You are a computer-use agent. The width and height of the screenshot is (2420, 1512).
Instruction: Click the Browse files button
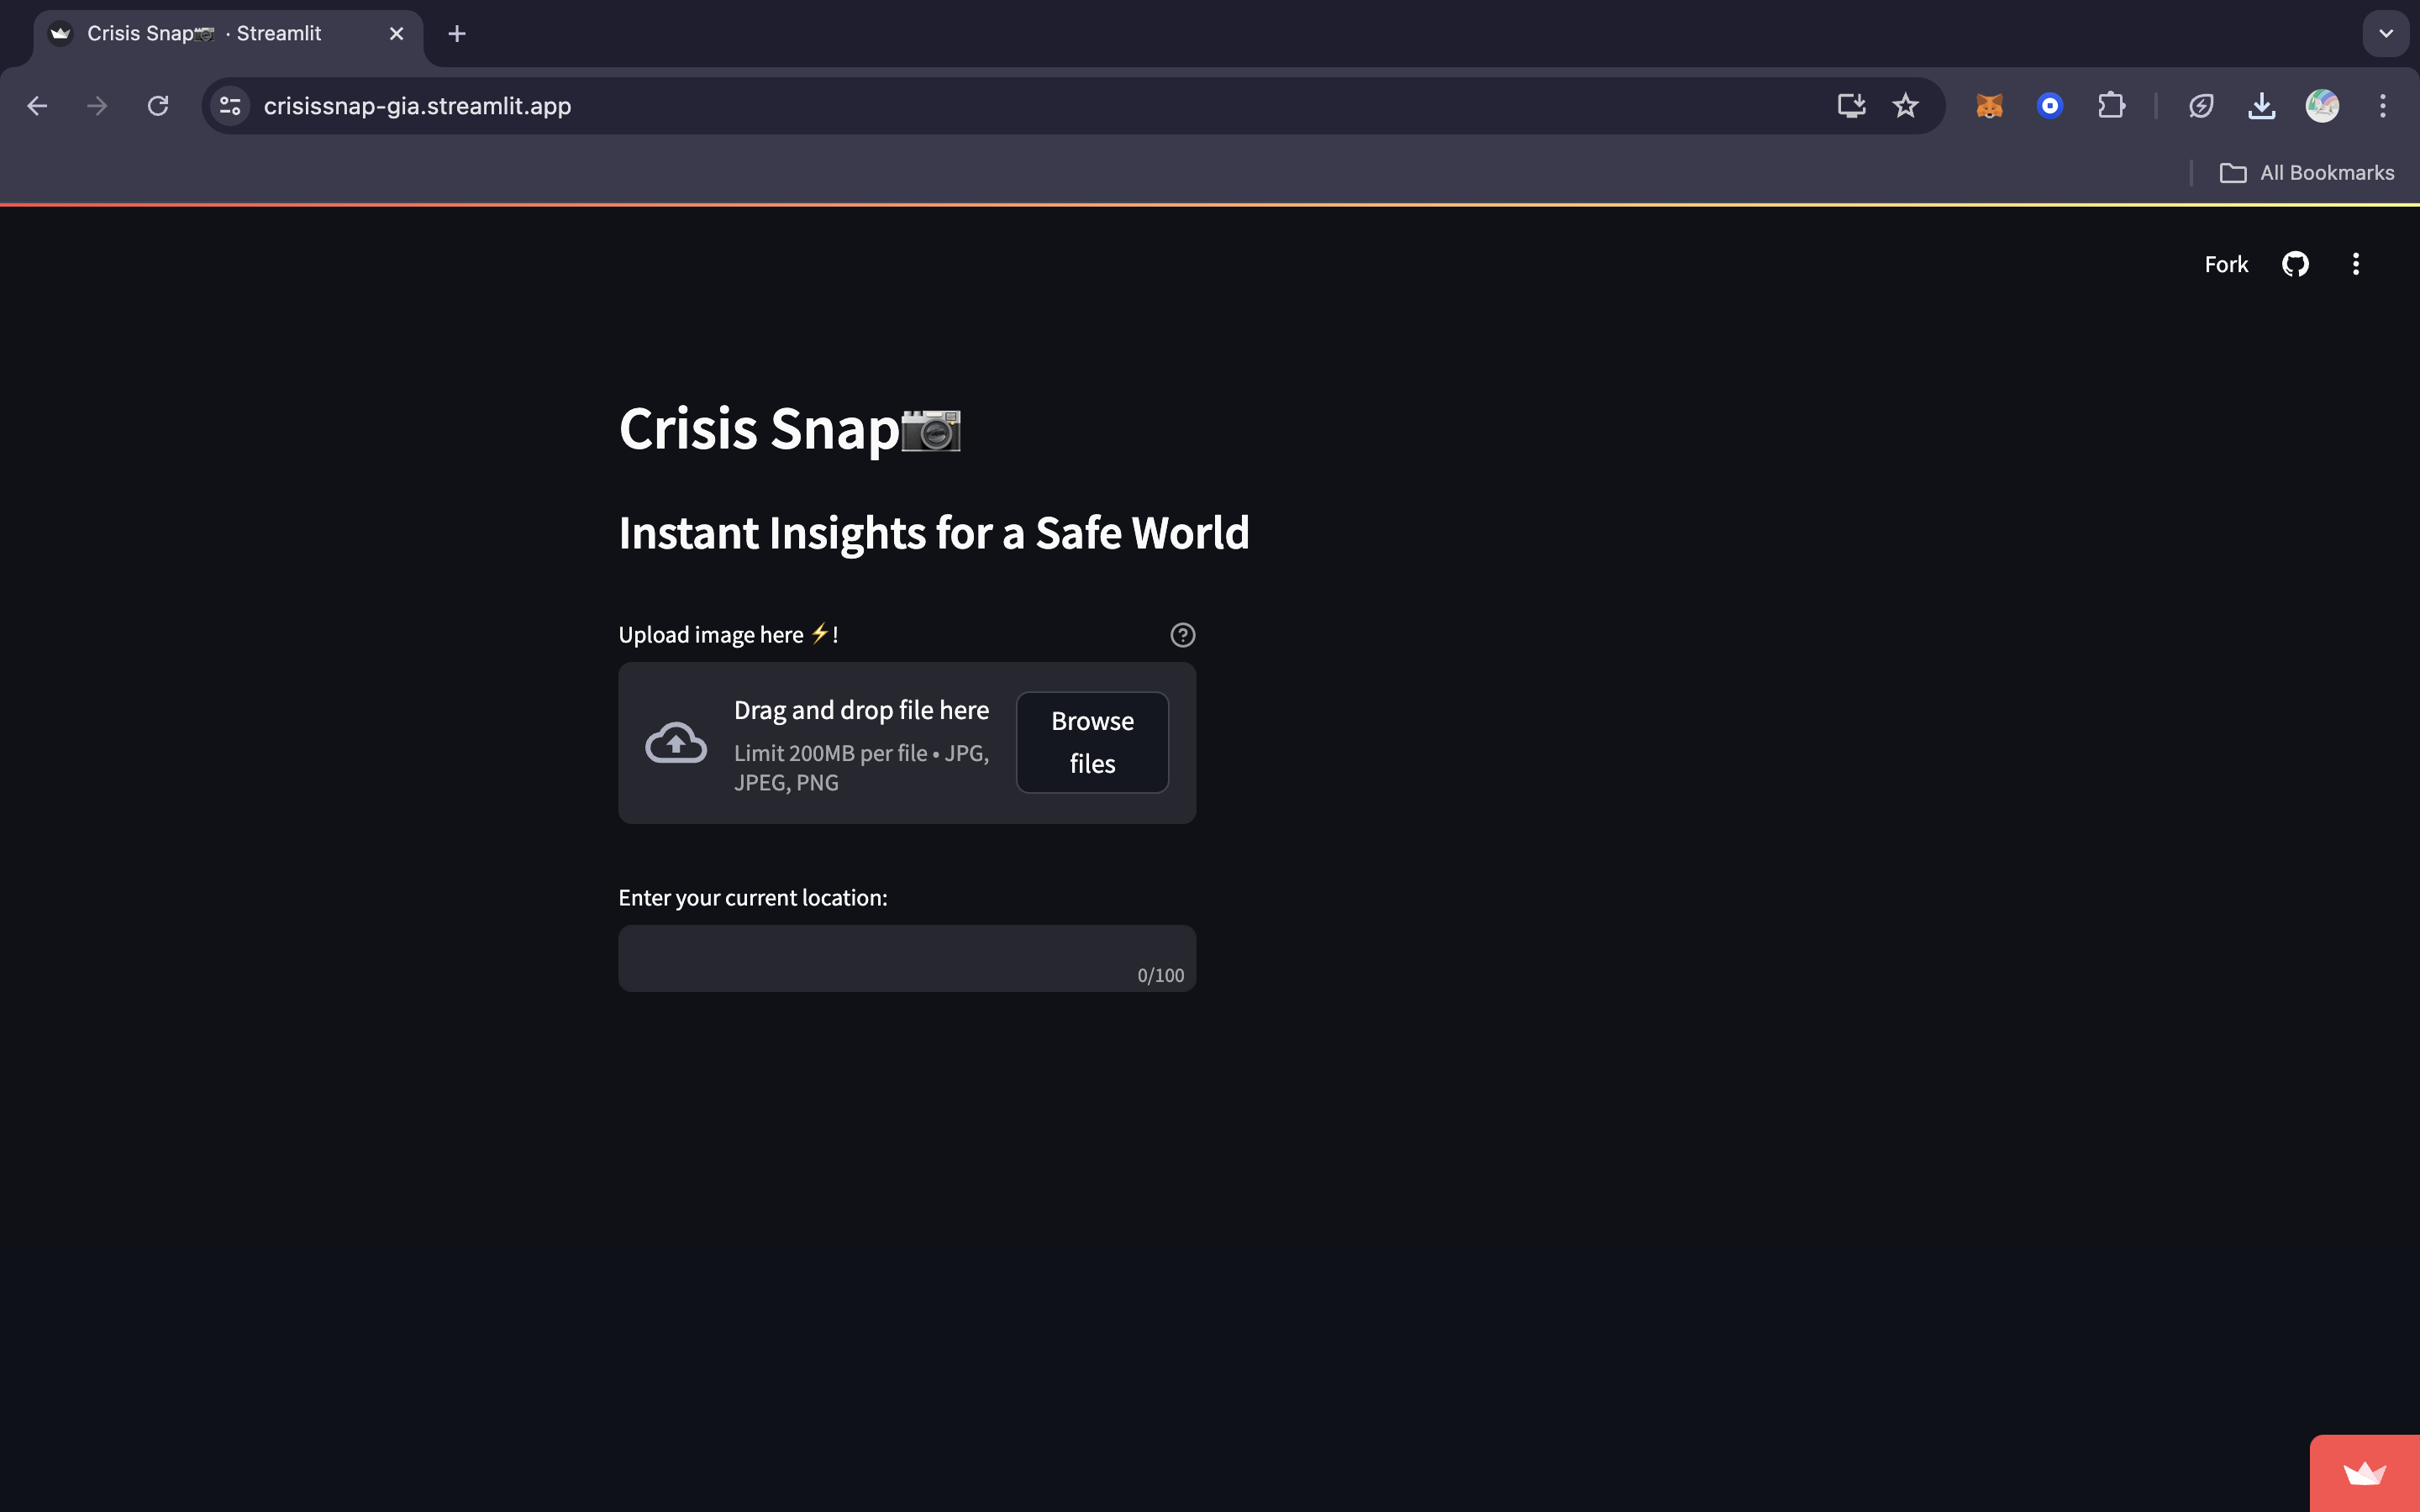tap(1092, 742)
